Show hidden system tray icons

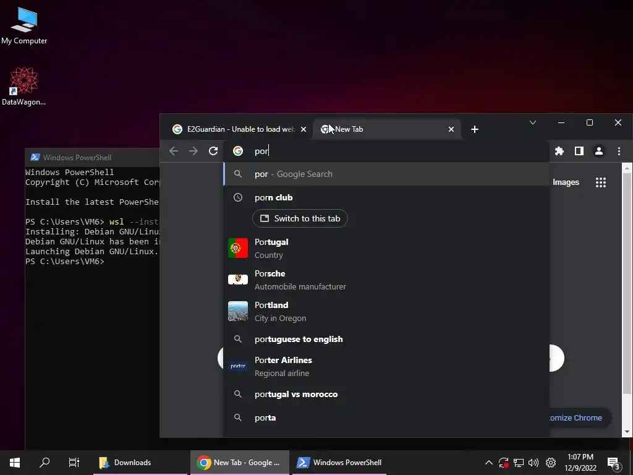click(488, 463)
